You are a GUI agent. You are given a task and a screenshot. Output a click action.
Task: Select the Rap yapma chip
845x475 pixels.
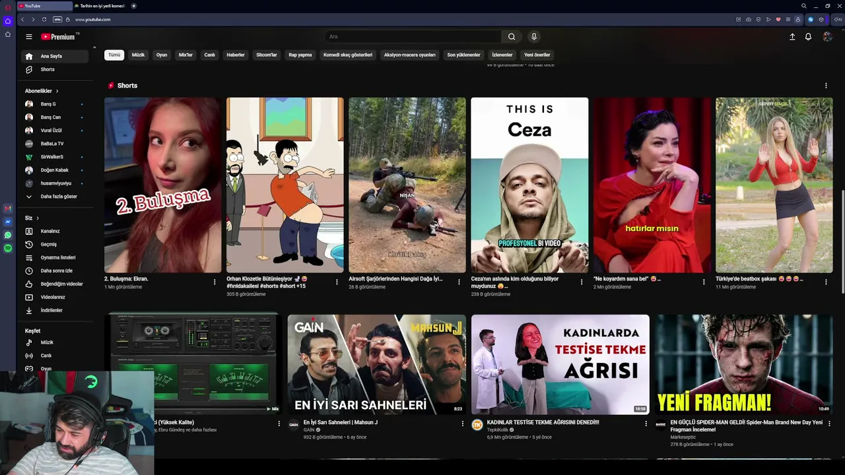300,55
